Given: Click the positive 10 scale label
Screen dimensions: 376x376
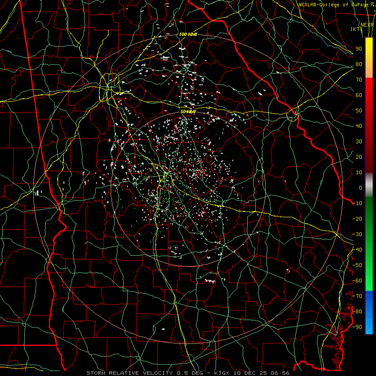Looking at the screenshot, I should [x=359, y=173].
